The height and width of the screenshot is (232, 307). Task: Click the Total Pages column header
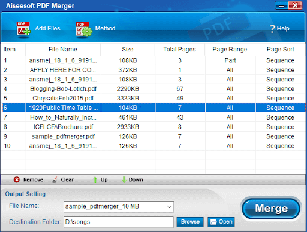pos(180,49)
